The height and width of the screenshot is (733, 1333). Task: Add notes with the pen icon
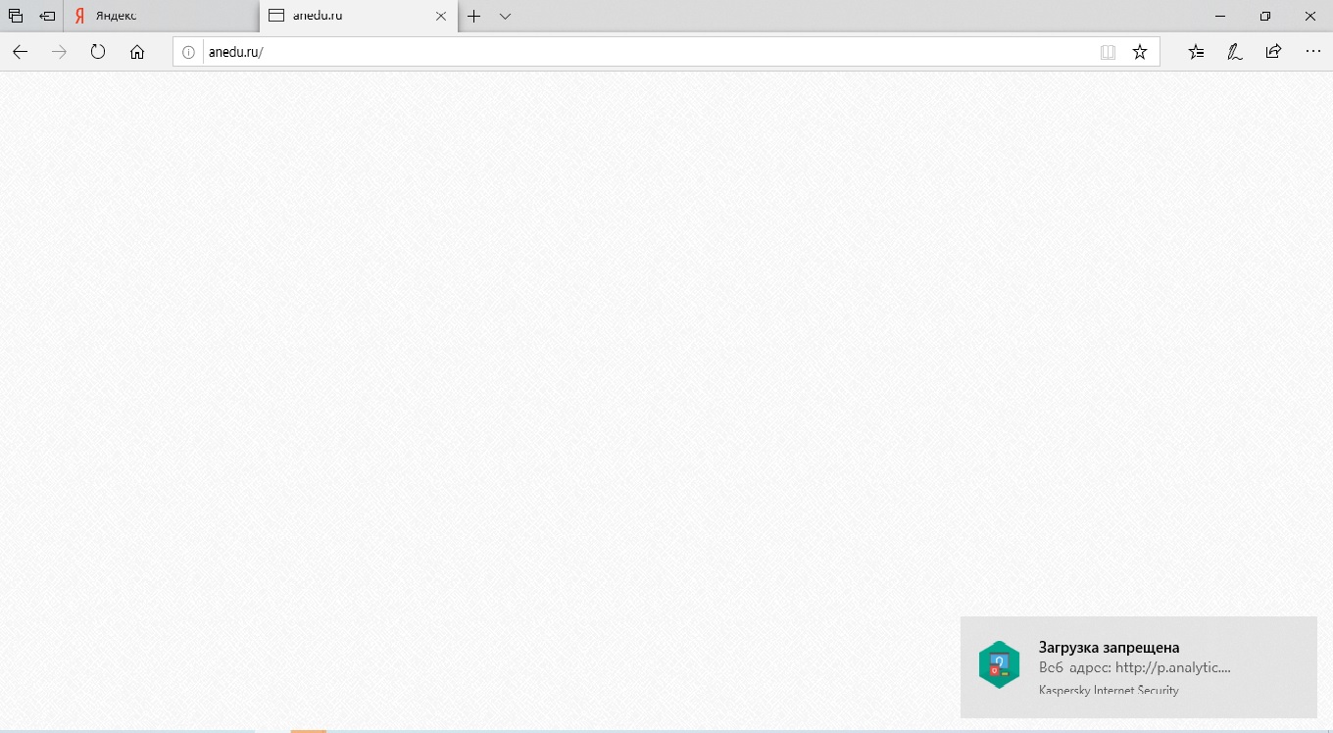1235,52
